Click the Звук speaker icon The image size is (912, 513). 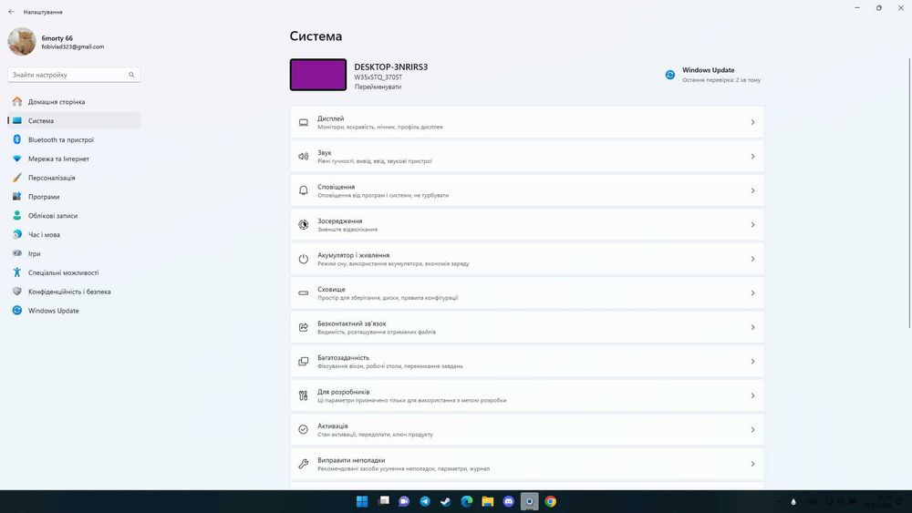click(303, 157)
